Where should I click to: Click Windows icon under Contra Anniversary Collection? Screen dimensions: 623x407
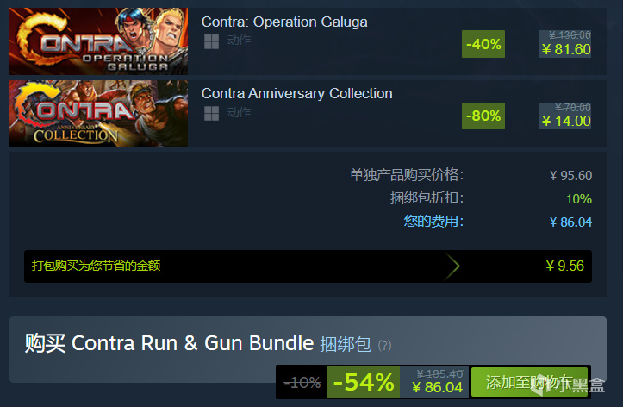(211, 113)
